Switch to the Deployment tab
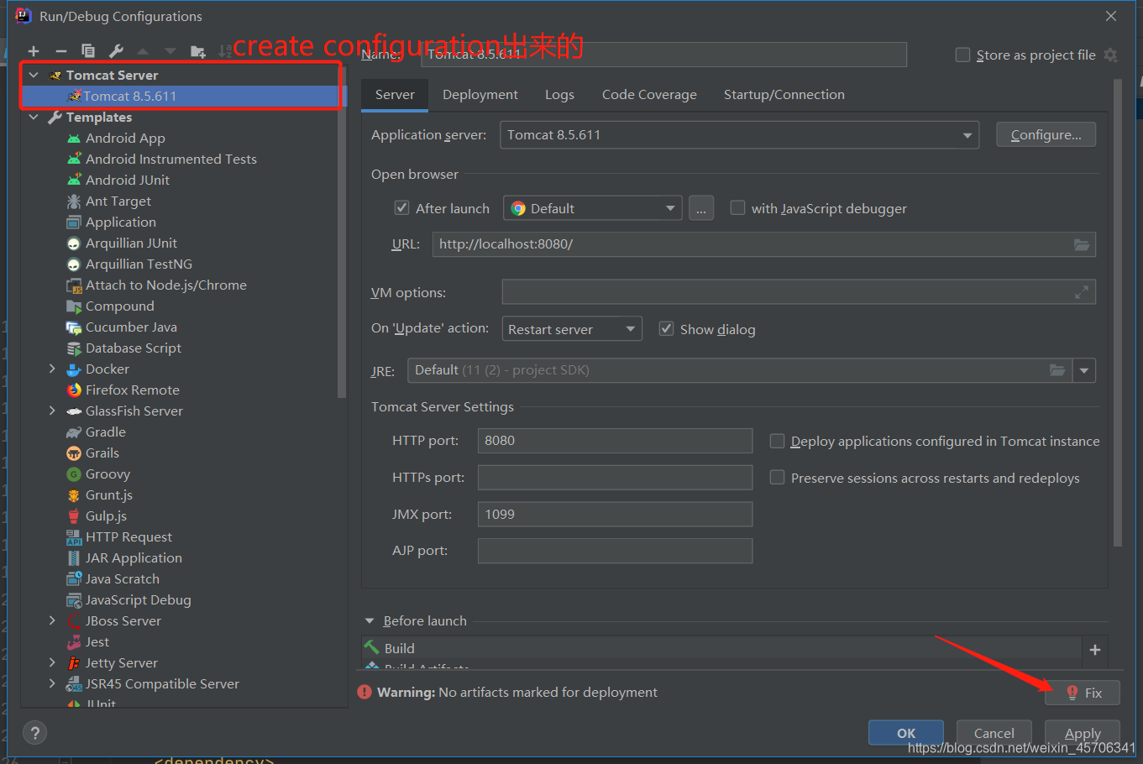 (x=480, y=95)
